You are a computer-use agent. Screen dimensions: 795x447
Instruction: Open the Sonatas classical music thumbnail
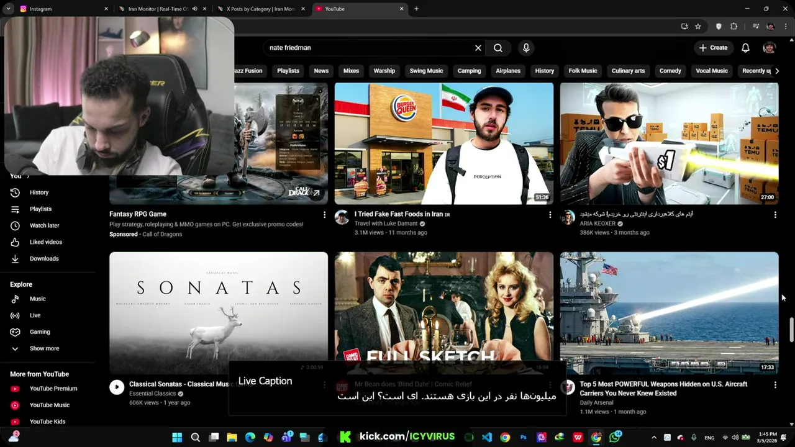coord(219,312)
